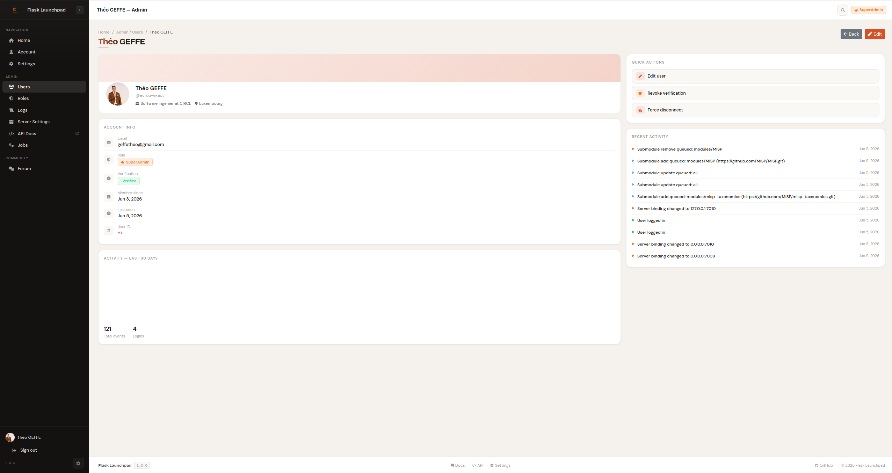Click the Jobs gears icon in sidebar
Screen dimensions: 892x473
click(x=11, y=145)
